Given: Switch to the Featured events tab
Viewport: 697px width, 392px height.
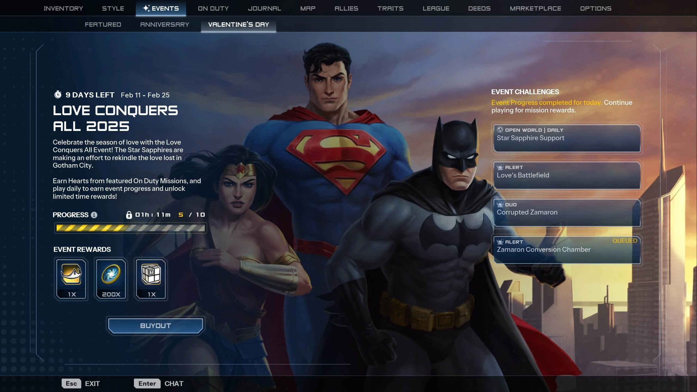Looking at the screenshot, I should [x=103, y=24].
